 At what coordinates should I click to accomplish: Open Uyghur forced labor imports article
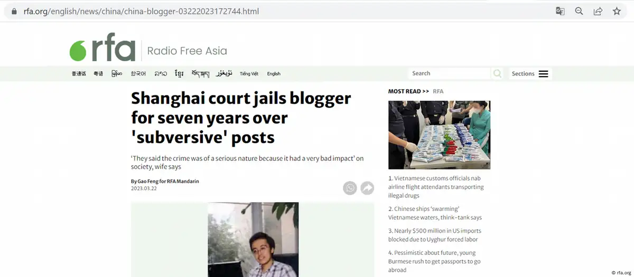434,235
